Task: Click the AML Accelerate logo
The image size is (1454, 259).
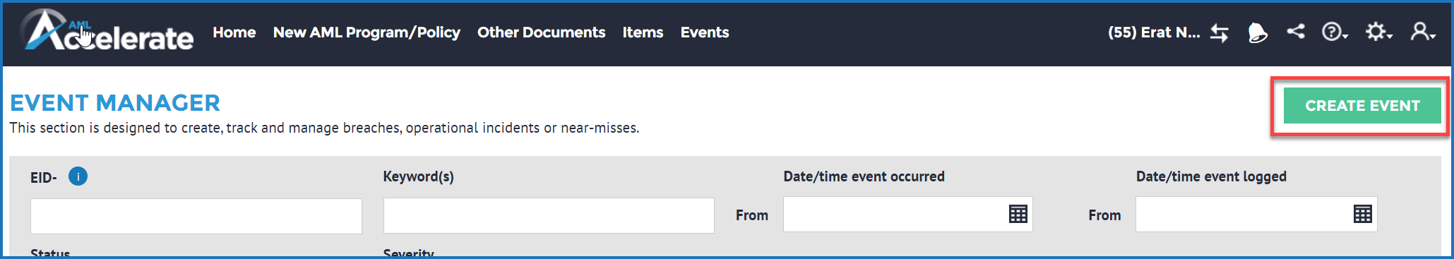Action: point(107,32)
